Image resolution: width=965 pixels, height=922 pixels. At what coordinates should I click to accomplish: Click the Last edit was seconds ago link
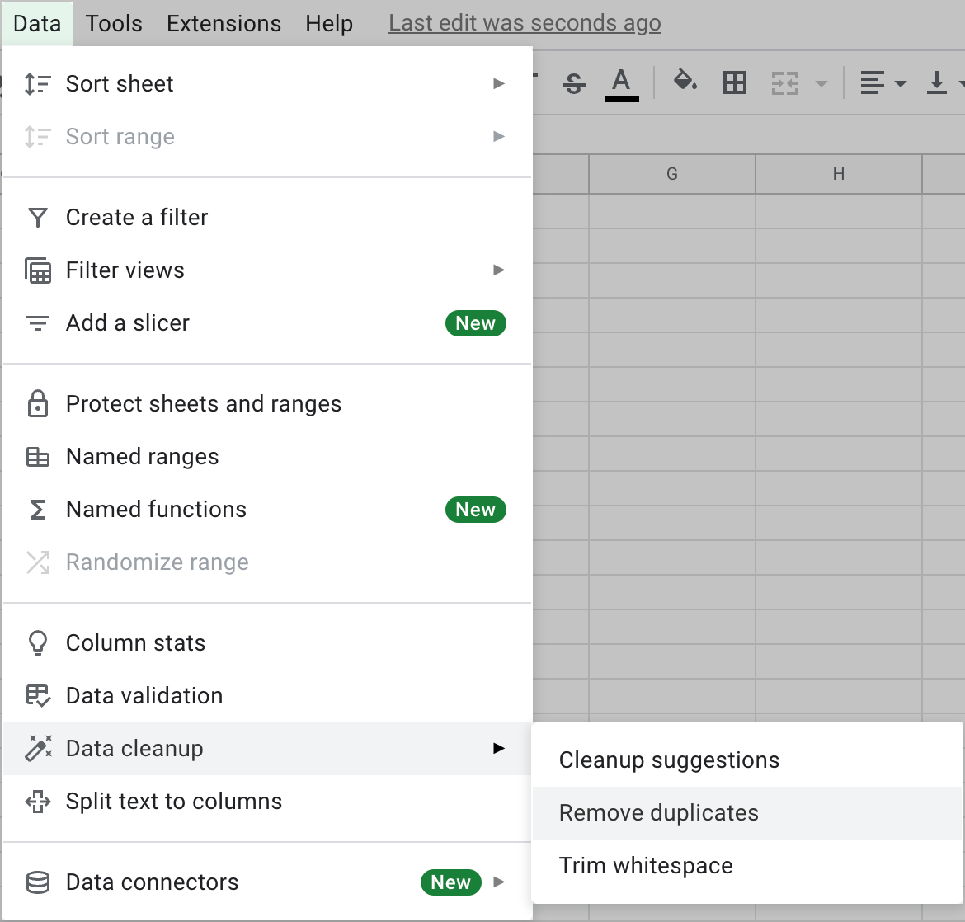click(x=524, y=23)
